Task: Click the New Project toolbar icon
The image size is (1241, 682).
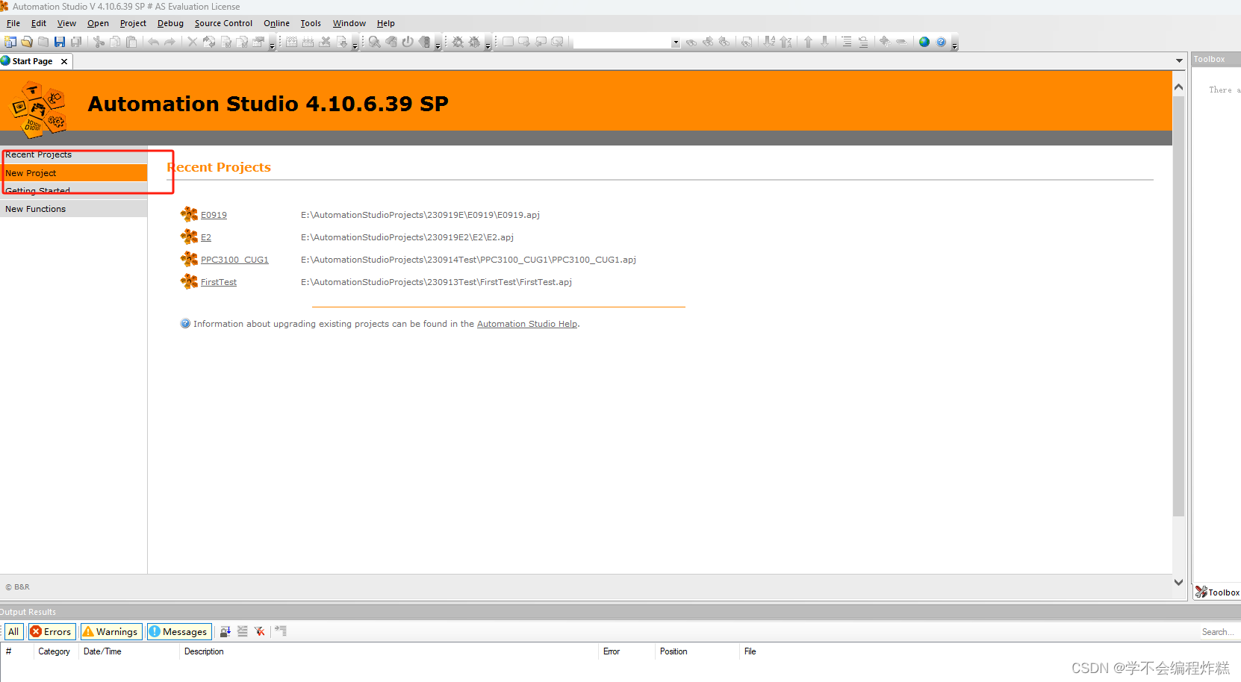Action: pos(10,42)
